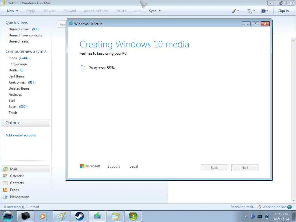This screenshot has height=222, width=296.
Task: Collapse the Computernewb account folder list
Action: 27,51
